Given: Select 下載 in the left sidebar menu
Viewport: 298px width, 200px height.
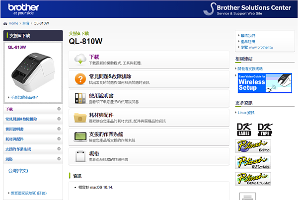Looking at the screenshot, I should pyautogui.click(x=9, y=109).
